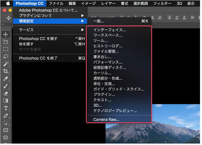Open the 表示 menu
Image resolution: width=202 pixels, height=145 pixels.
point(191,3)
